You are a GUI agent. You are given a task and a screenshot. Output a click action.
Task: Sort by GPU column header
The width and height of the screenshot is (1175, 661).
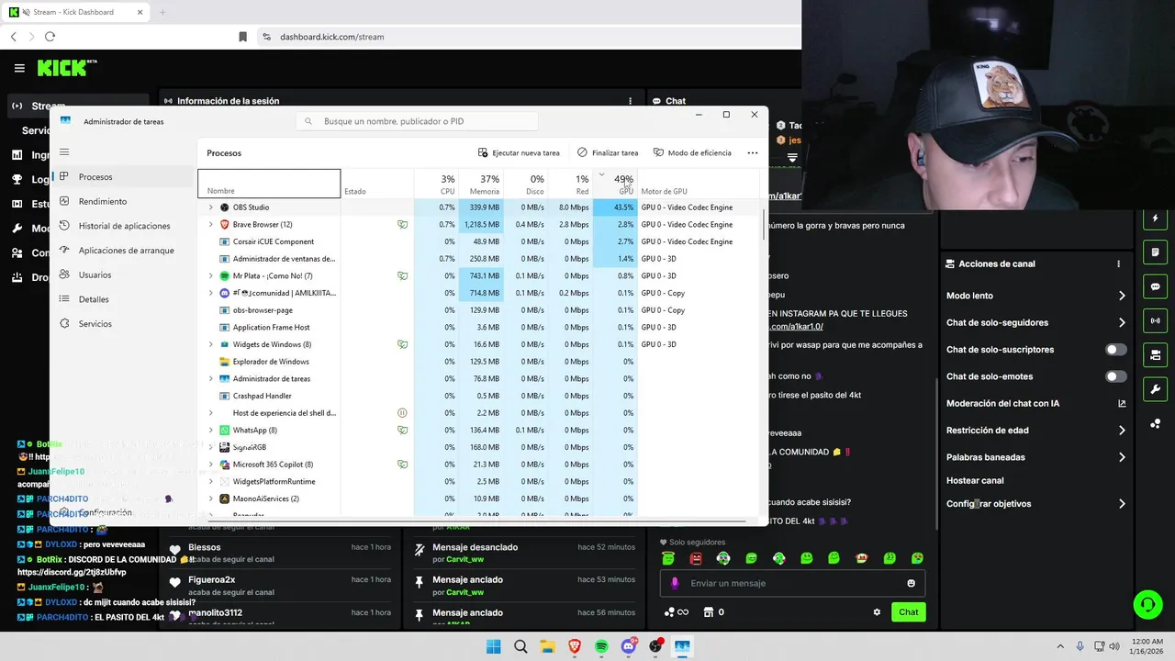coord(614,184)
